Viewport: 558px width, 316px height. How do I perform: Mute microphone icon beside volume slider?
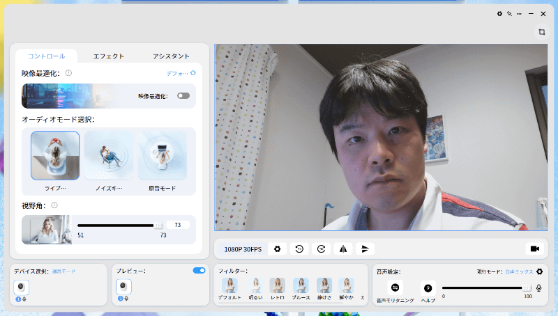[538, 288]
